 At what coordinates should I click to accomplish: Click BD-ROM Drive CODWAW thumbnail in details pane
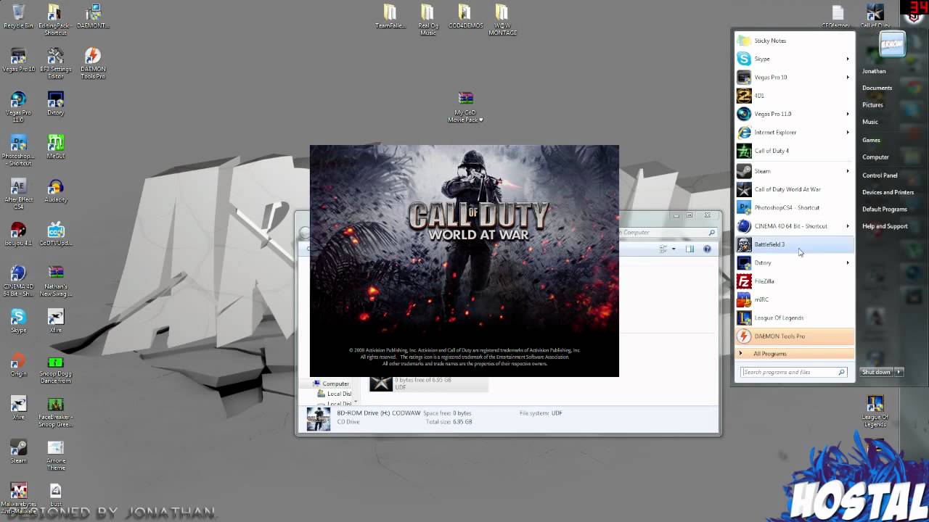point(318,419)
